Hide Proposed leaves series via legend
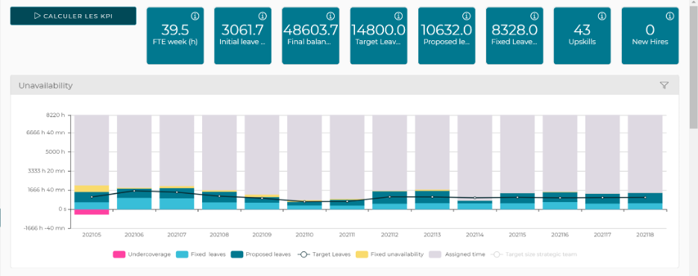This screenshot has width=698, height=276. (x=261, y=254)
